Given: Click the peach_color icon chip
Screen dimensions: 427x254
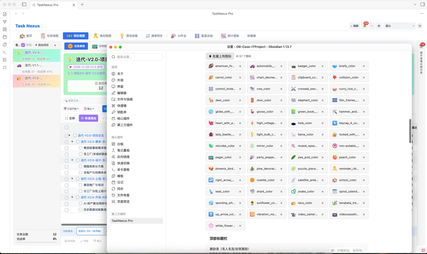Looking at the screenshot, I should tap(349, 157).
